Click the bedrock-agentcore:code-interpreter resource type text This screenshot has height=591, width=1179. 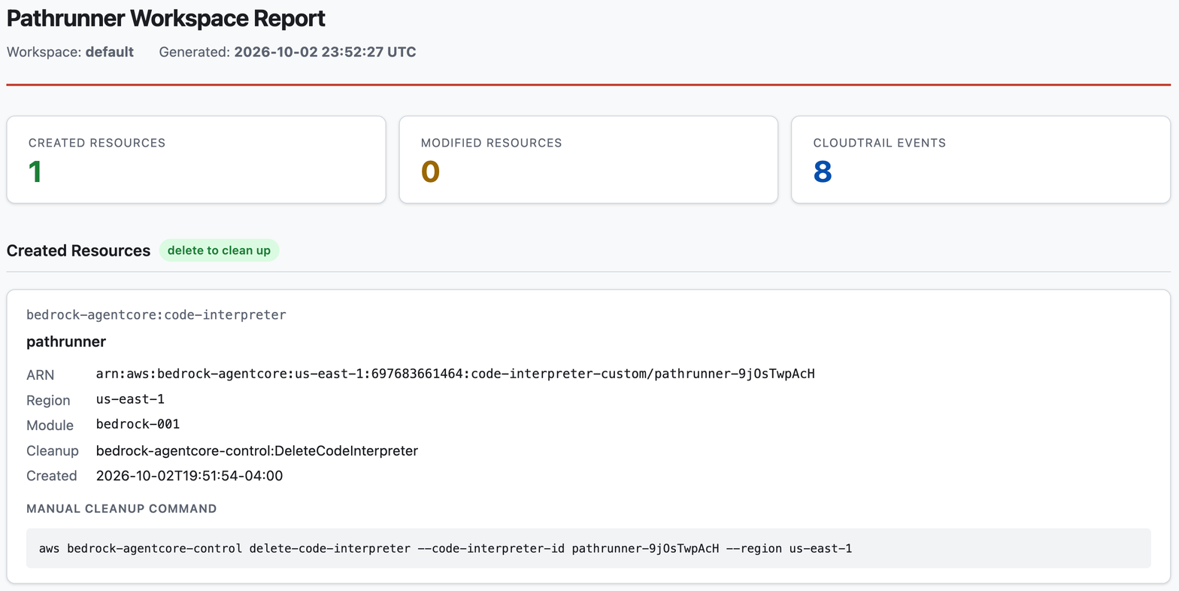(x=156, y=314)
